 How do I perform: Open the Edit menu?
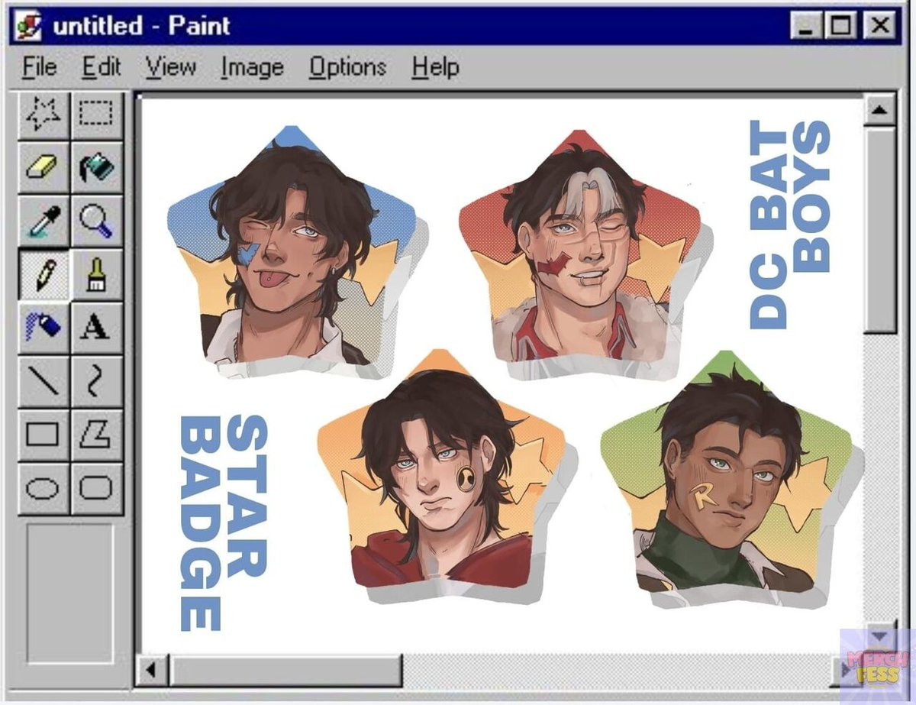pyautogui.click(x=102, y=67)
